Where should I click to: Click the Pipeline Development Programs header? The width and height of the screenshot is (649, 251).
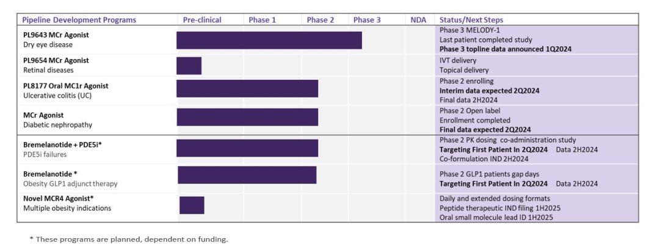coord(79,20)
